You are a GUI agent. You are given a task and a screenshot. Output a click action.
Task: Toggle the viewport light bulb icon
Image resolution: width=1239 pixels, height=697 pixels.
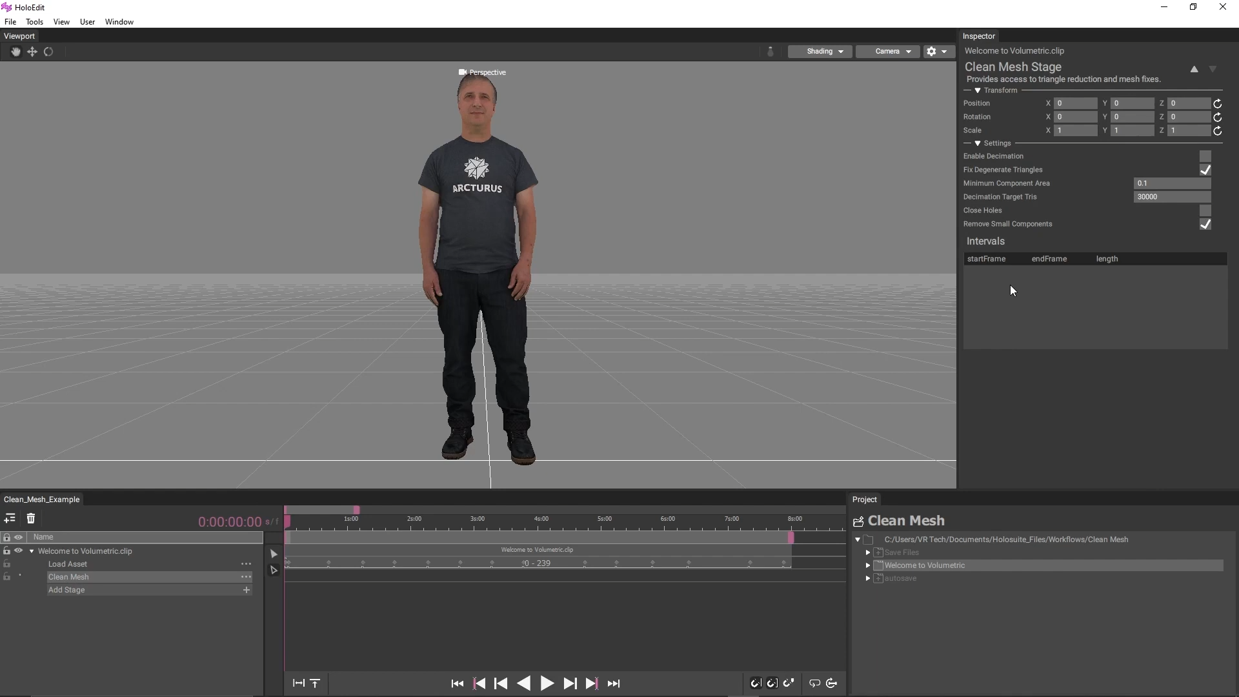770,52
